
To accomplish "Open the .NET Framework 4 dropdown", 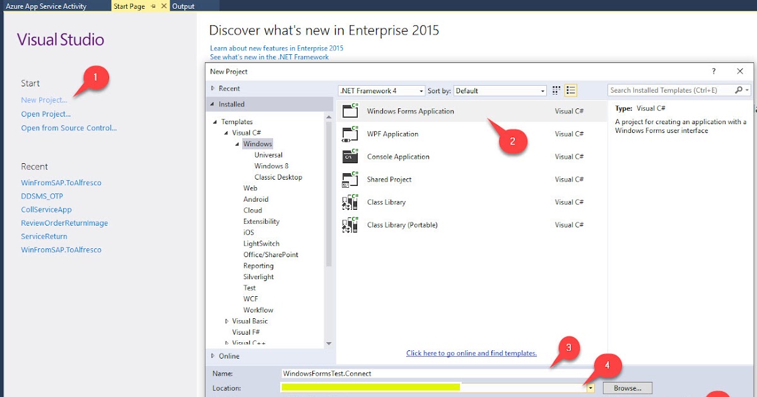I will coord(421,90).
